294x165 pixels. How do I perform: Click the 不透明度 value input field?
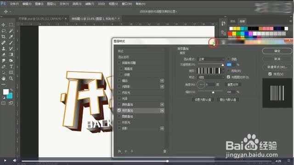click(231, 65)
